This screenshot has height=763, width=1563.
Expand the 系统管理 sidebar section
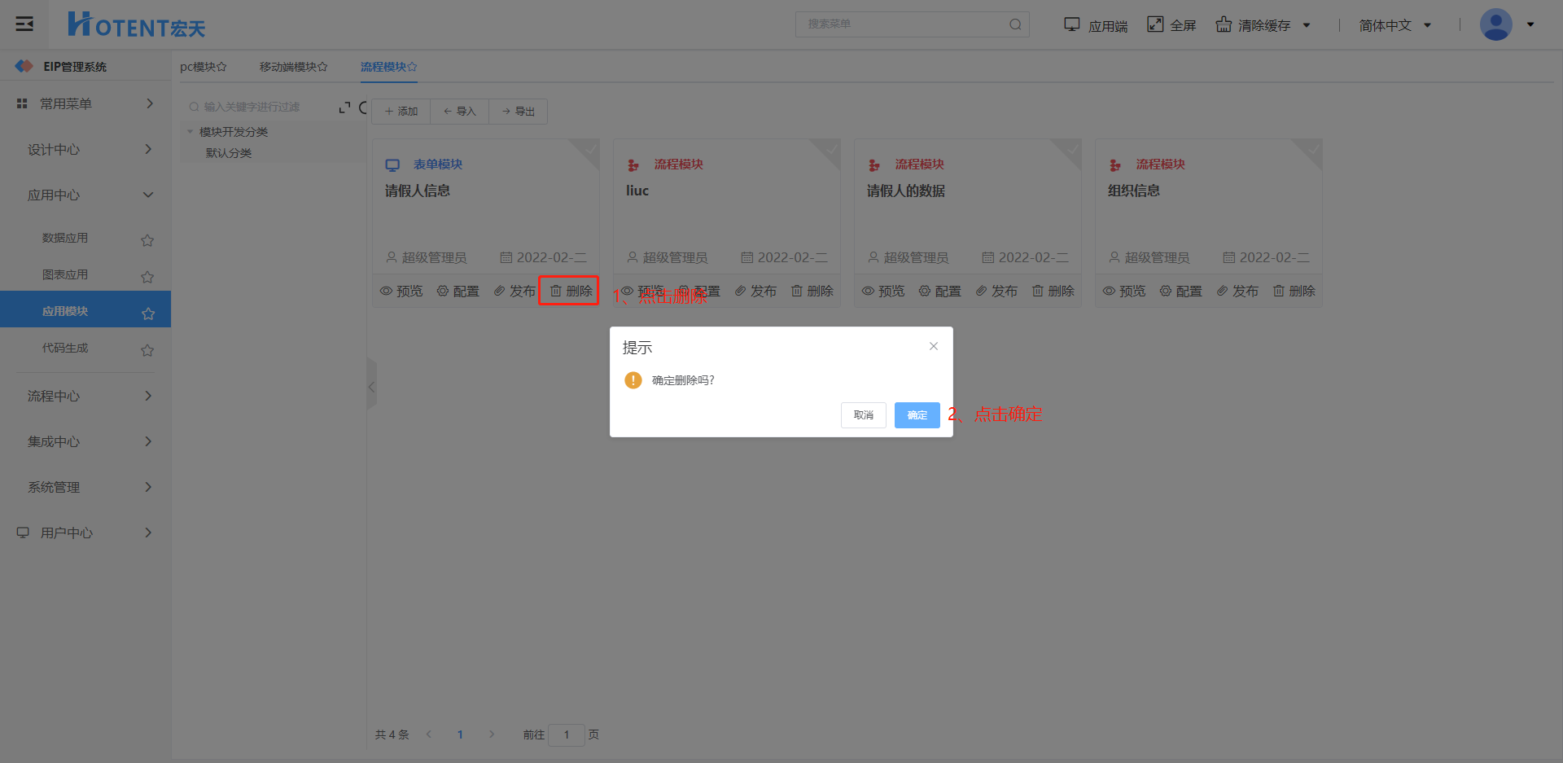[85, 487]
